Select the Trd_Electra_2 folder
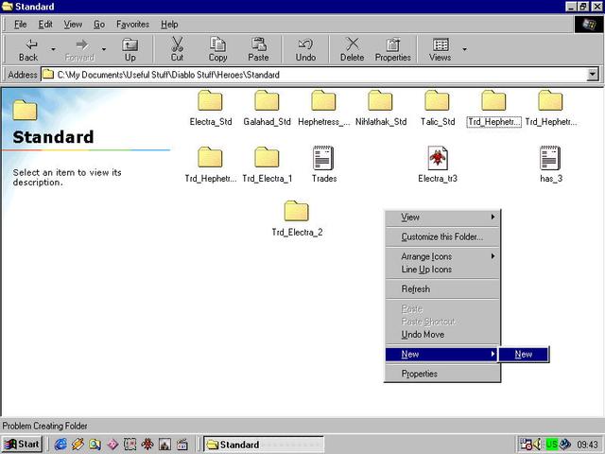This screenshot has width=605, height=454. pyautogui.click(x=297, y=218)
